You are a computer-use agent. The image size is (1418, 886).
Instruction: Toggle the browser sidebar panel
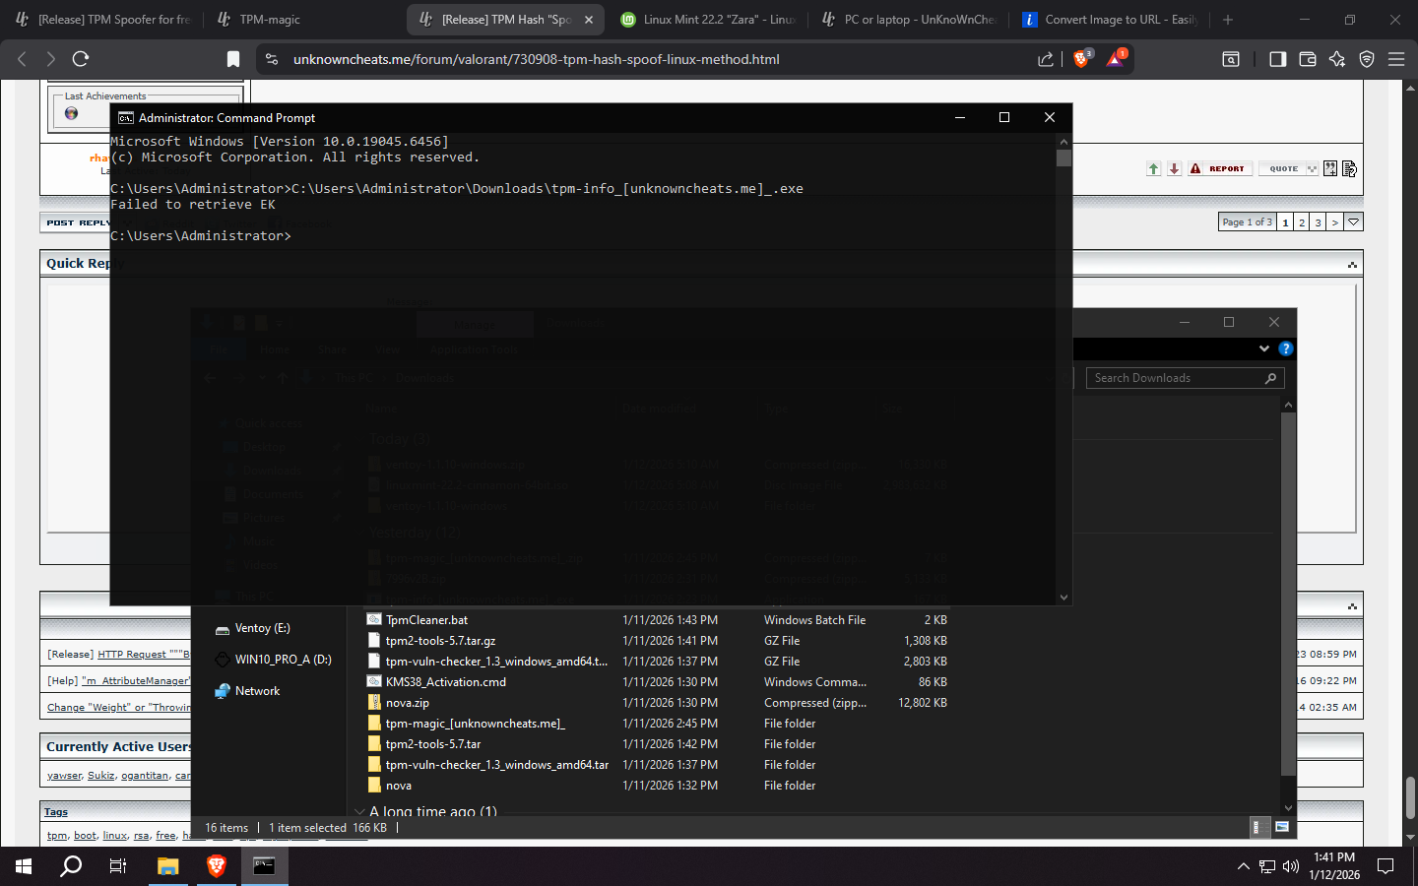[1277, 59]
